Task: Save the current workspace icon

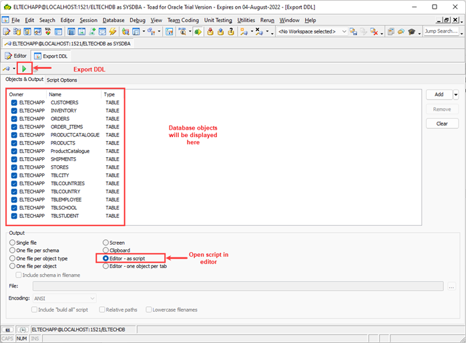Action: pyautogui.click(x=353, y=31)
